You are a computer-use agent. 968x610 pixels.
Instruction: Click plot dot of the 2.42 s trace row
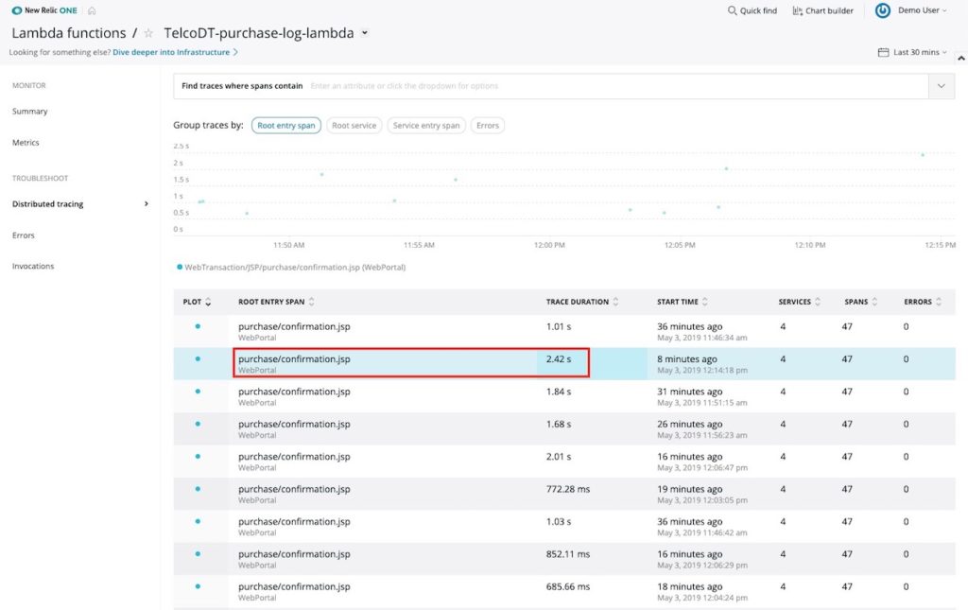198,358
